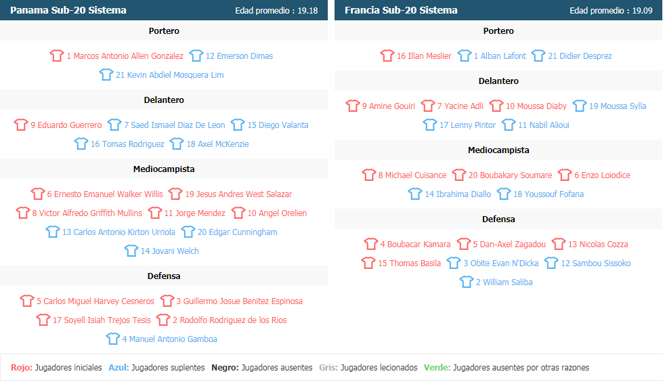663x382 pixels.
Task: Click the red jersey icon next to Illan Meslier
Action: click(x=387, y=56)
